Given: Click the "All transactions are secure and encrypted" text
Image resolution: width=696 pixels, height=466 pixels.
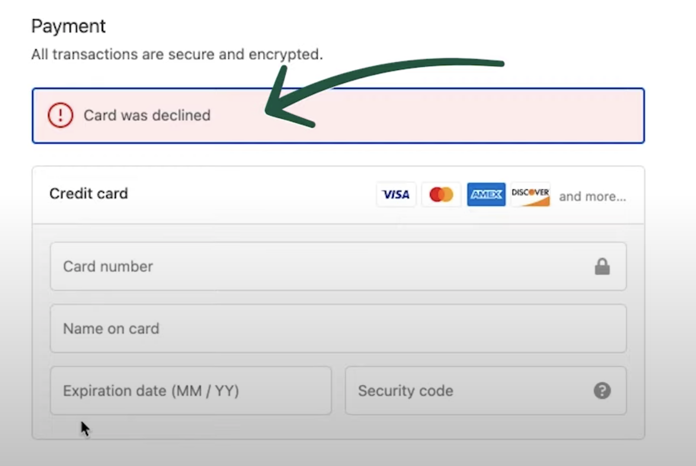Looking at the screenshot, I should pyautogui.click(x=177, y=54).
